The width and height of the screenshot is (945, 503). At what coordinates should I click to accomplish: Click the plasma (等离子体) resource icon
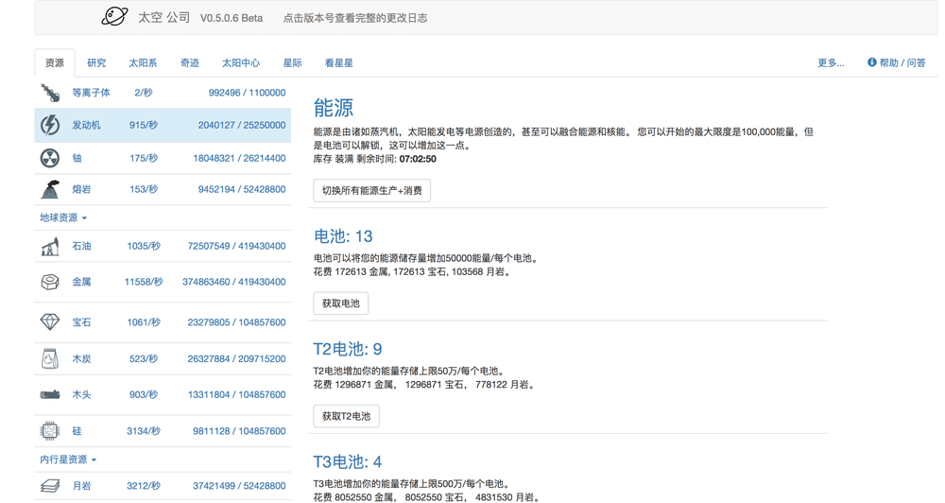(50, 93)
